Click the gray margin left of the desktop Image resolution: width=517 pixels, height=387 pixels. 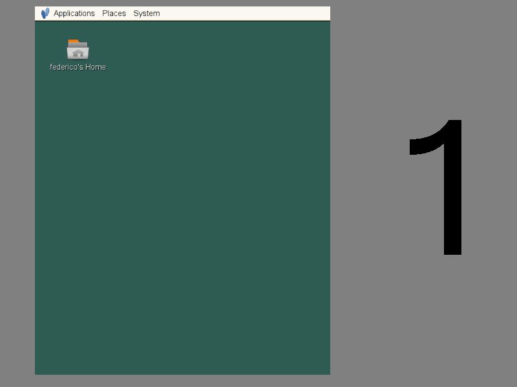[17, 193]
